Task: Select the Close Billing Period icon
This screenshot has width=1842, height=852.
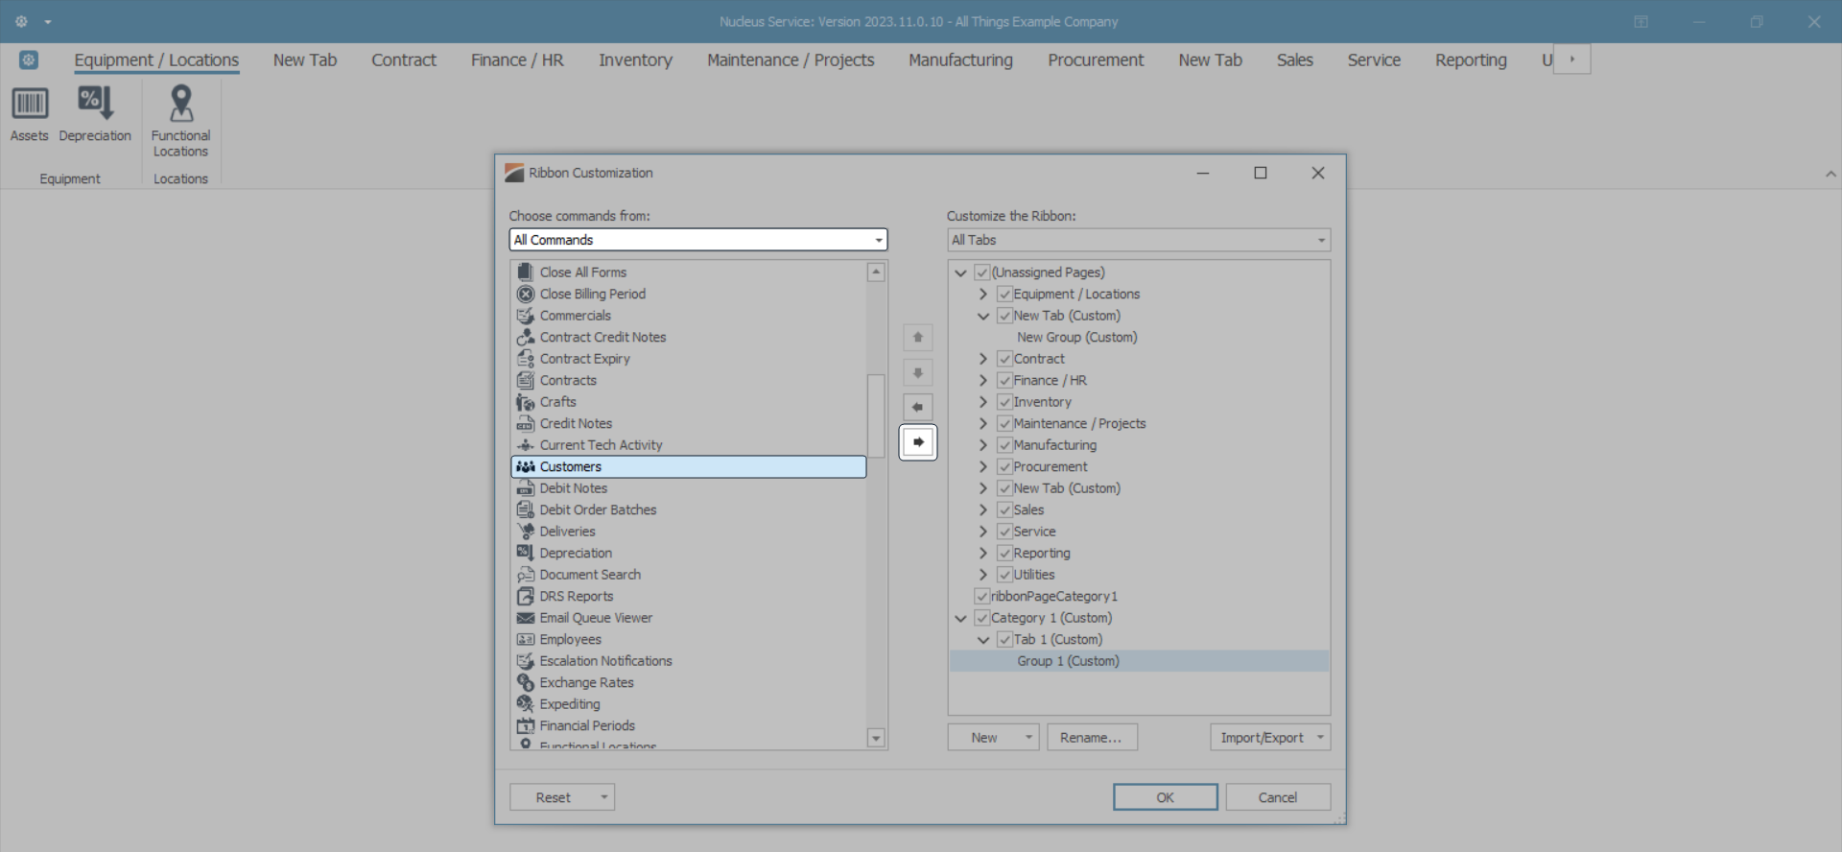Action: [x=526, y=294]
